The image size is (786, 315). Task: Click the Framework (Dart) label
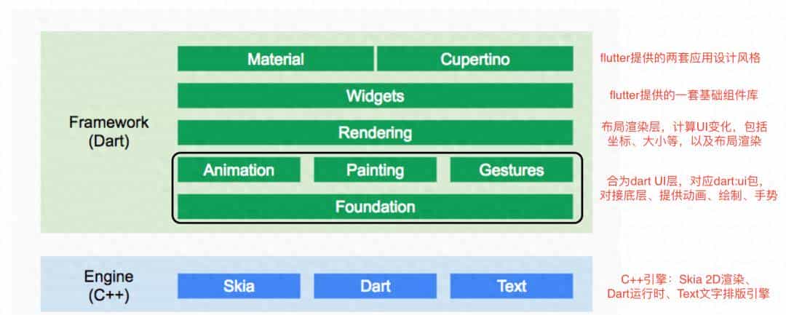[108, 132]
